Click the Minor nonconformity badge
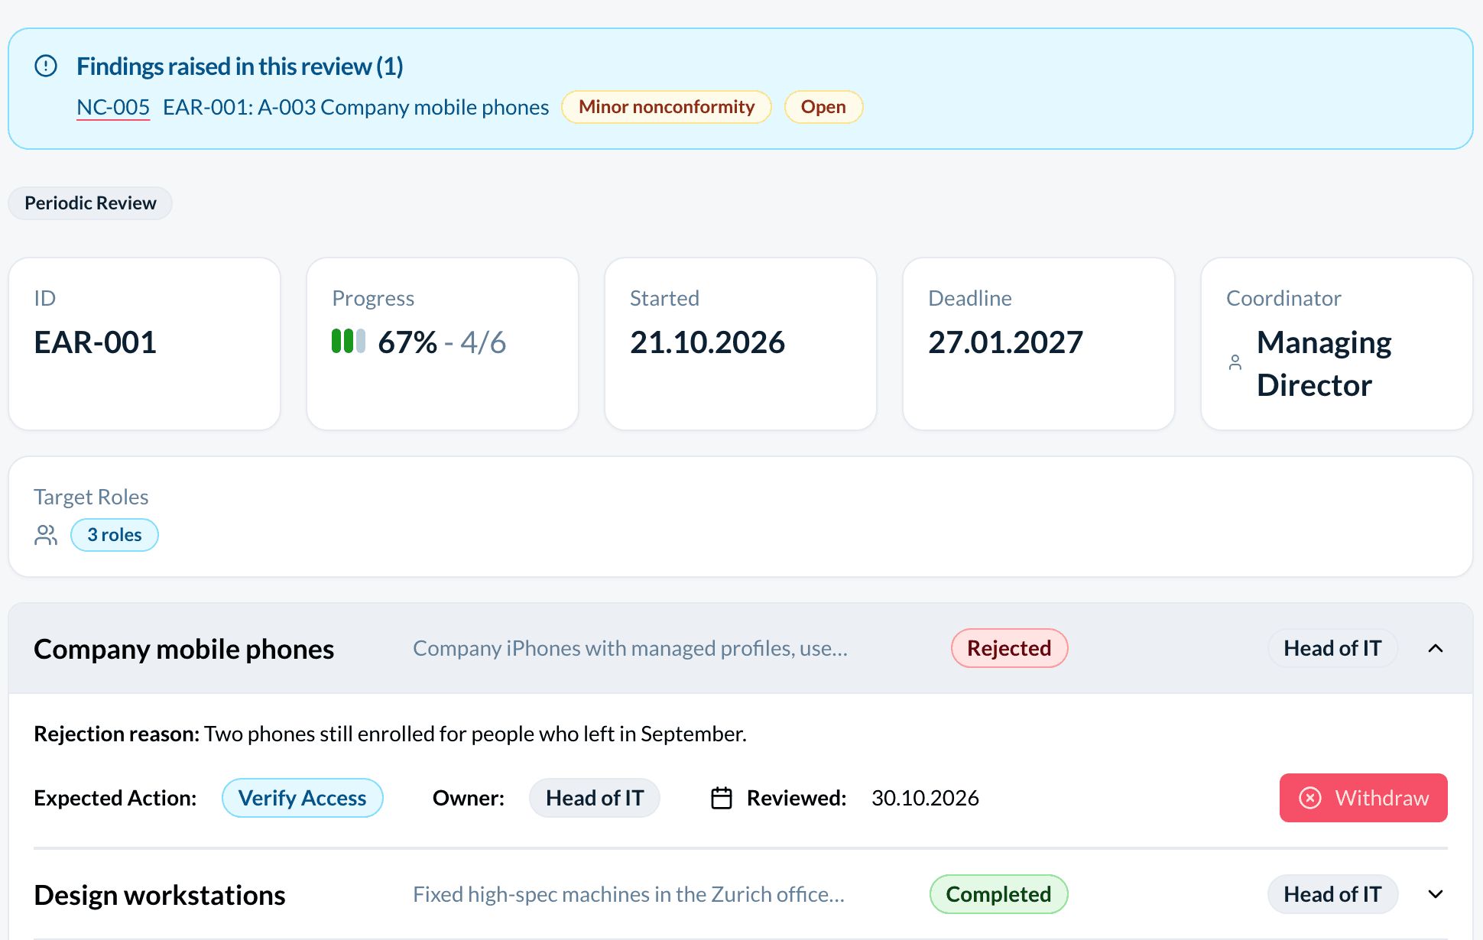 tap(667, 107)
